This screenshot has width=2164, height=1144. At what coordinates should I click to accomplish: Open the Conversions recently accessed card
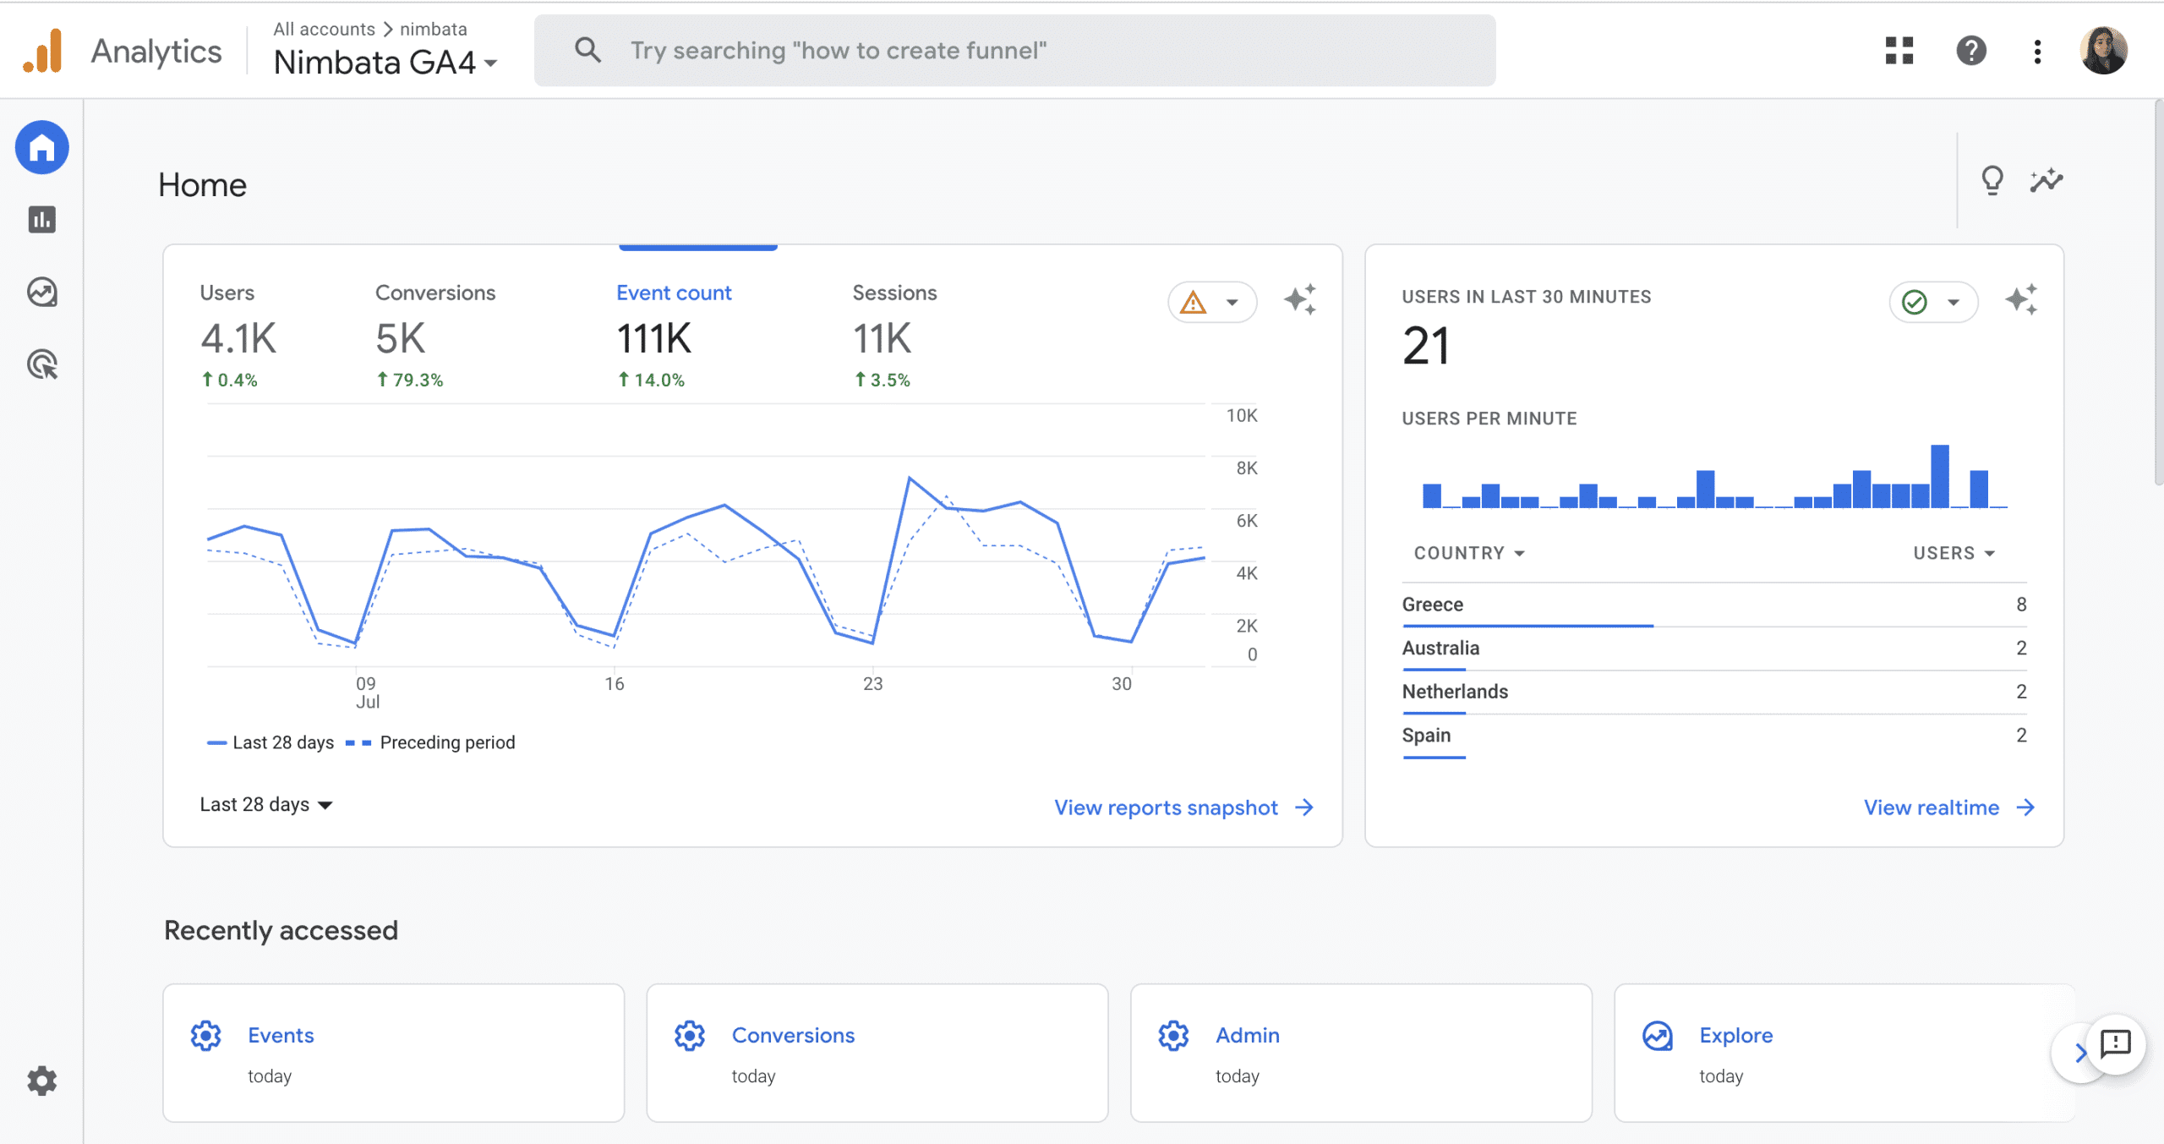tap(877, 1053)
